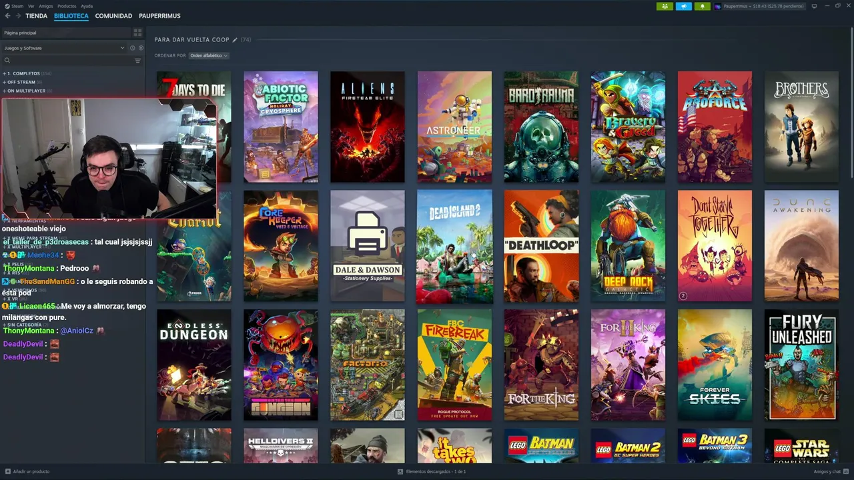This screenshot has height=480, width=854.
Task: Go forward with the right arrow navigation icon
Action: tap(17, 15)
